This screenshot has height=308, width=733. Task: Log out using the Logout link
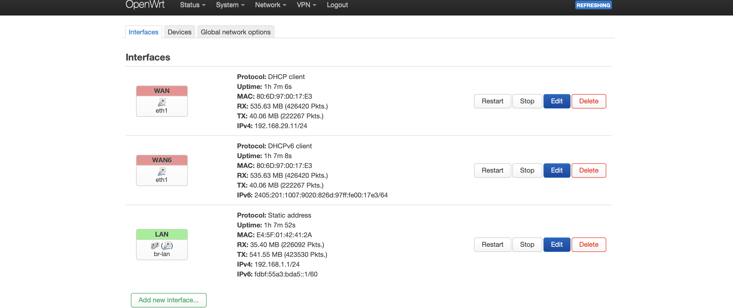(x=337, y=5)
